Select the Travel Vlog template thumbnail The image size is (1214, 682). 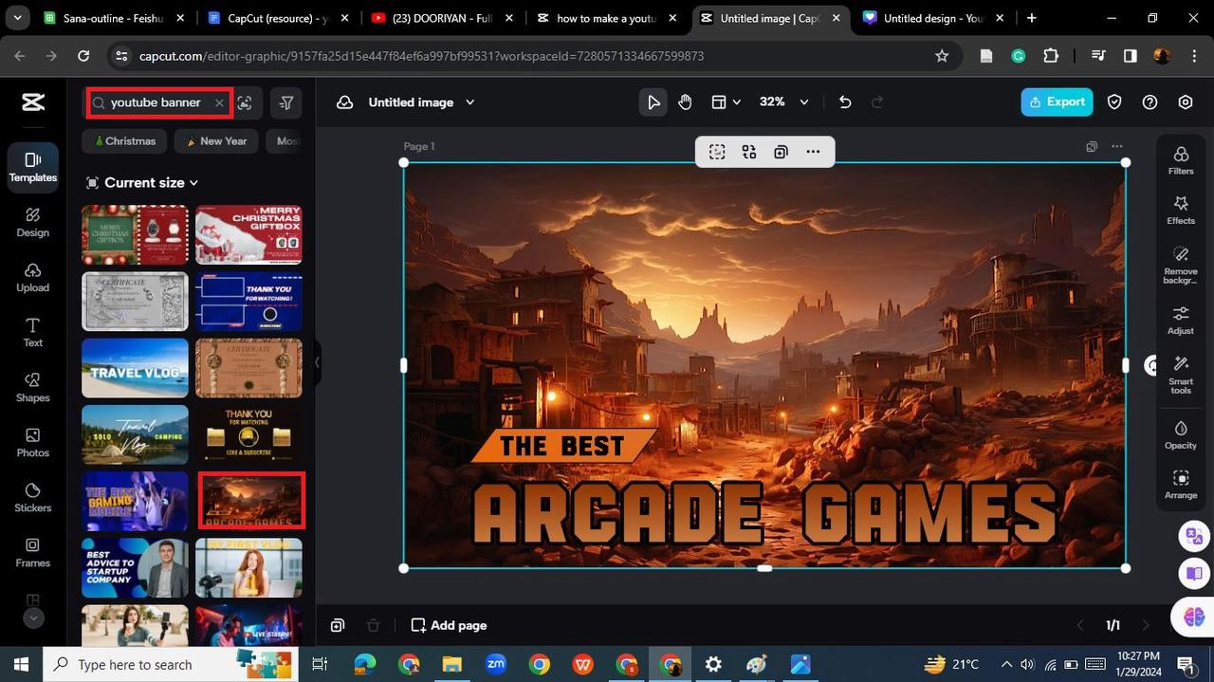click(x=135, y=368)
